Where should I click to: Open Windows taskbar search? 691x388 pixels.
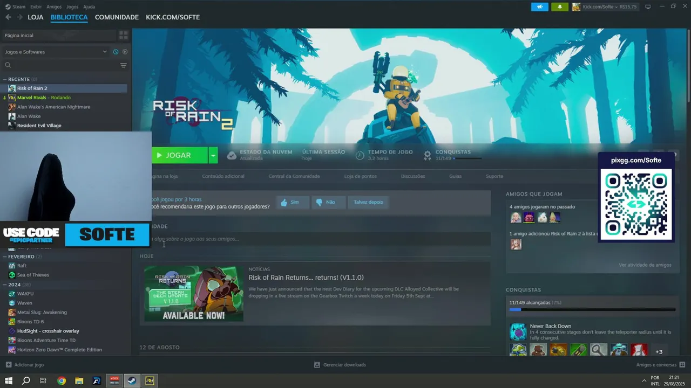(x=26, y=380)
